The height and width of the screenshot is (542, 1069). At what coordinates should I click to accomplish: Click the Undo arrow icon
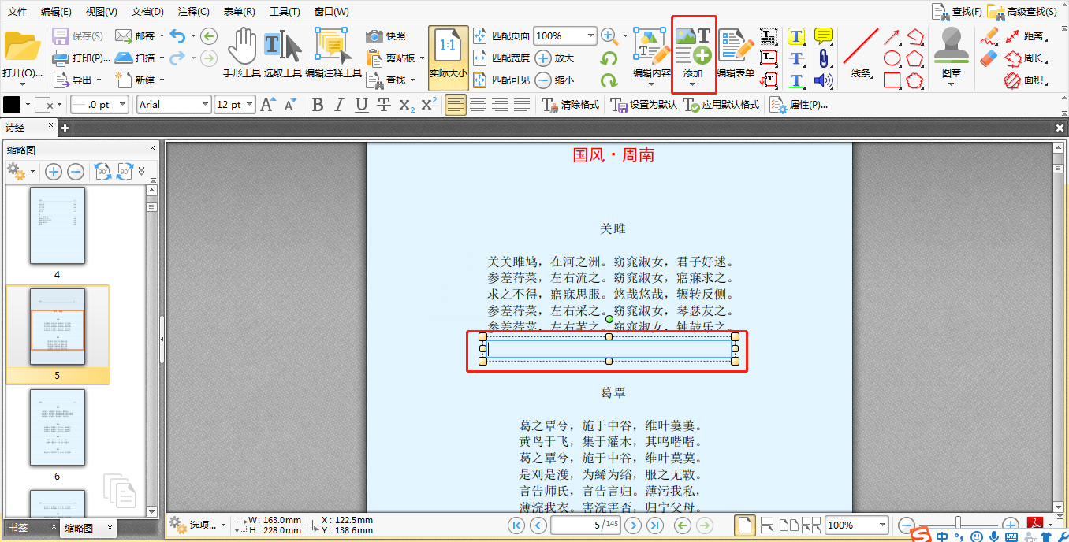[x=177, y=36]
